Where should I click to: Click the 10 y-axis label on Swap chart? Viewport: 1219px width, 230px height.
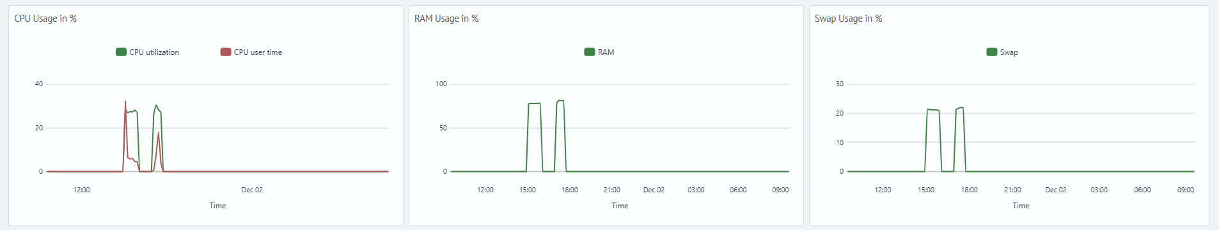click(x=840, y=142)
